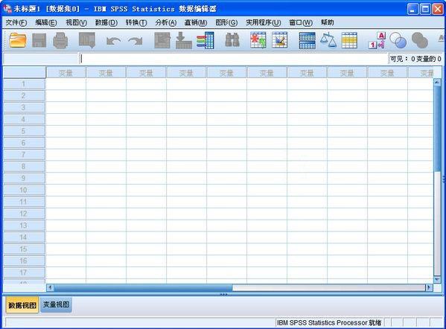
Task: Open the Variables info icon
Action: 206,40
